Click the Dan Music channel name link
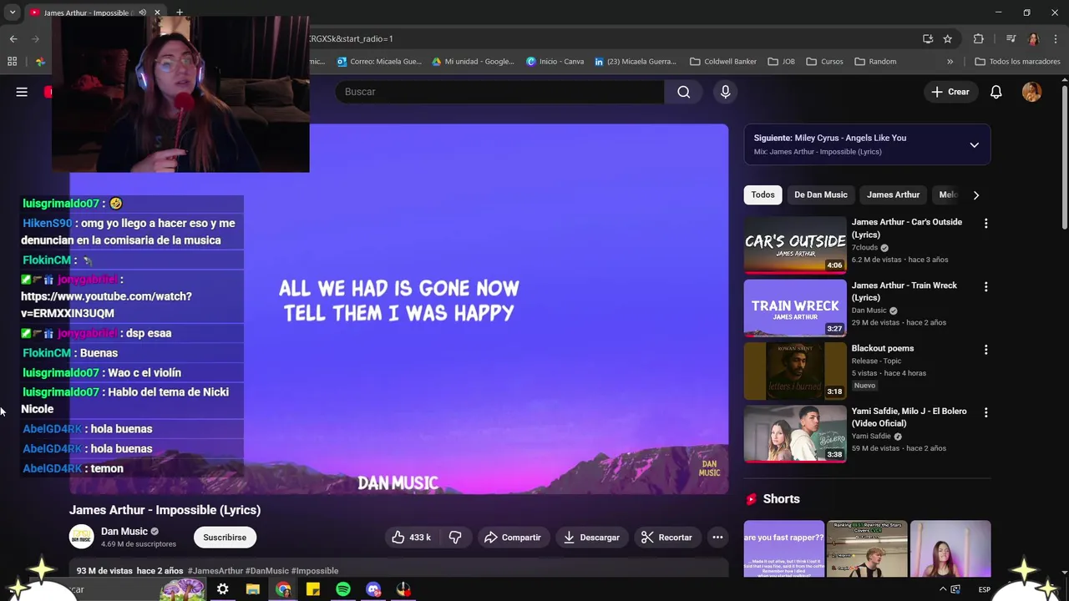The width and height of the screenshot is (1069, 601). pyautogui.click(x=124, y=531)
